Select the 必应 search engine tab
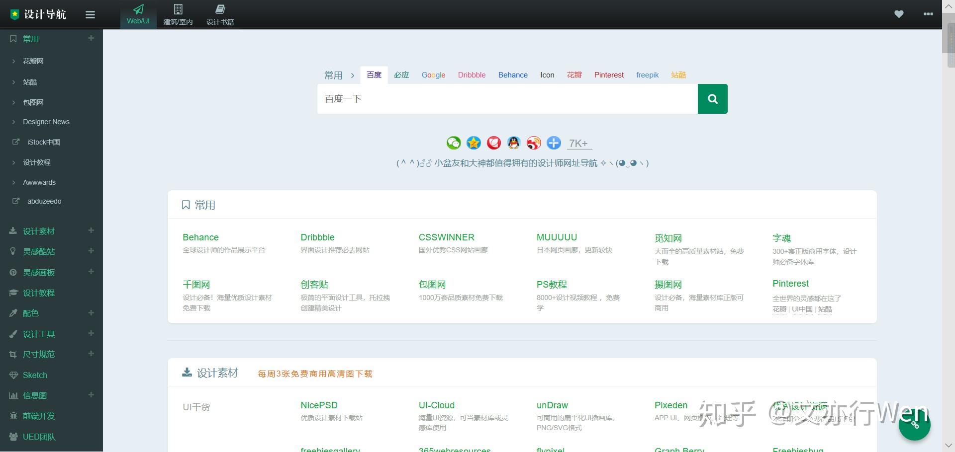 401,75
